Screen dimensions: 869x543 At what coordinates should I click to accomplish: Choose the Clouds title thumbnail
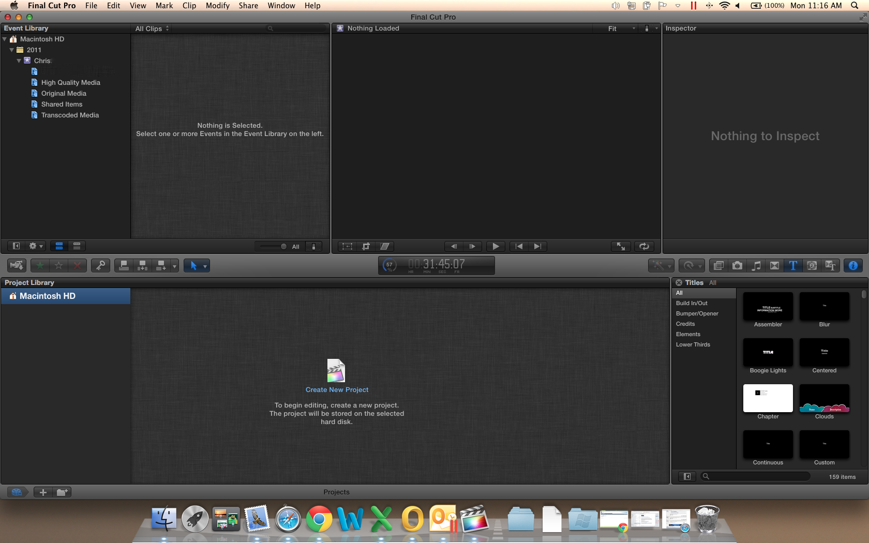point(825,398)
